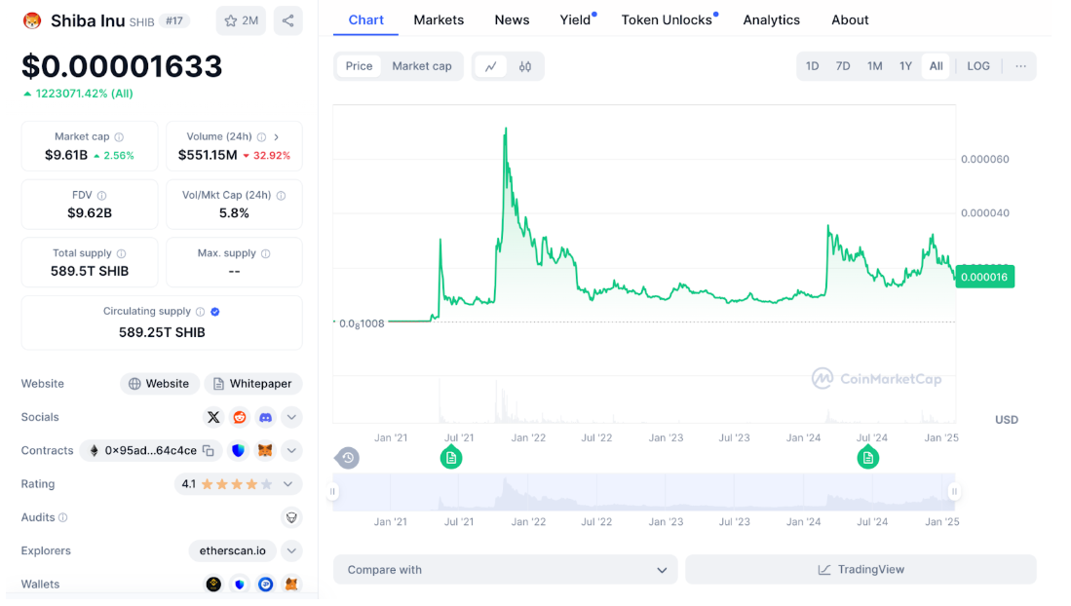Viewport: 1071px width, 606px height.
Task: Open the Reddit social link
Action: tap(240, 417)
